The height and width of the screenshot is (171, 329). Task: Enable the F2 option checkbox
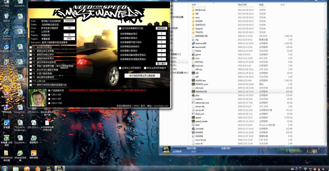click(31, 51)
